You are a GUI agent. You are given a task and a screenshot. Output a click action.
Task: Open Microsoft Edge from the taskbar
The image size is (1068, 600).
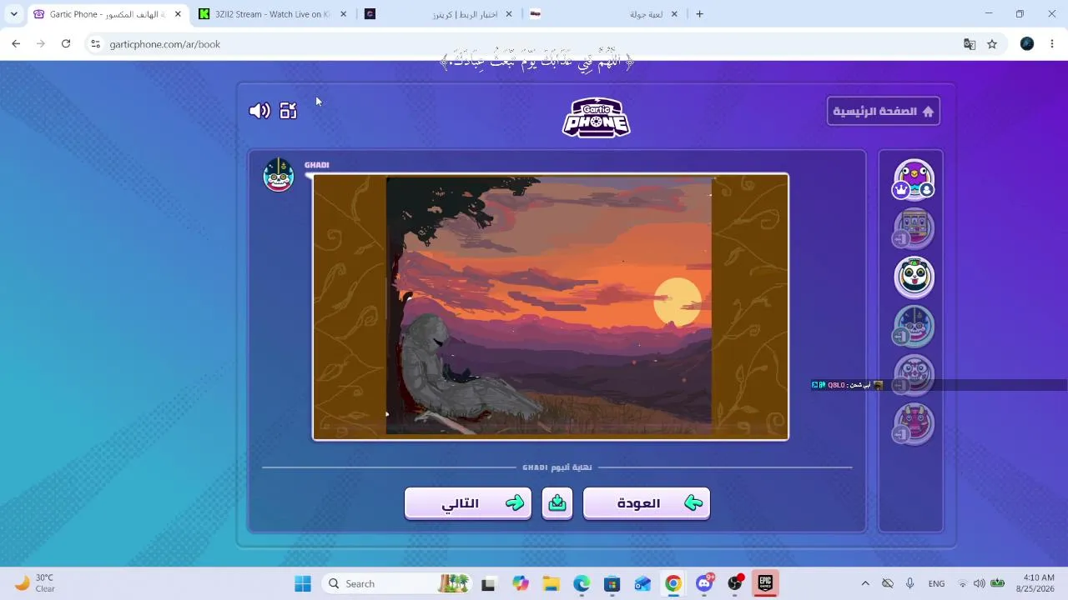tap(582, 583)
